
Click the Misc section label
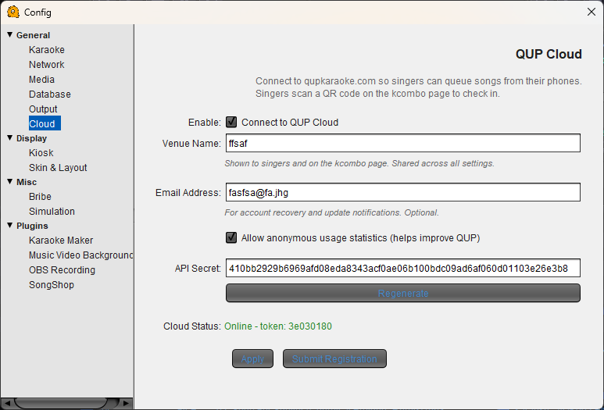click(27, 182)
